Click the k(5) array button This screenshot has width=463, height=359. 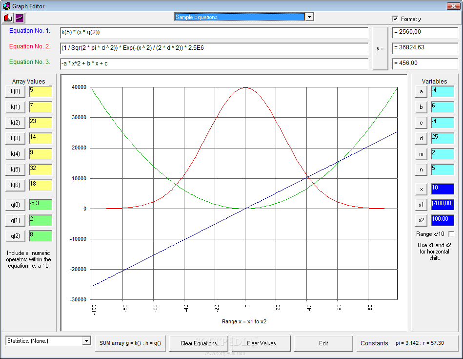pos(15,169)
